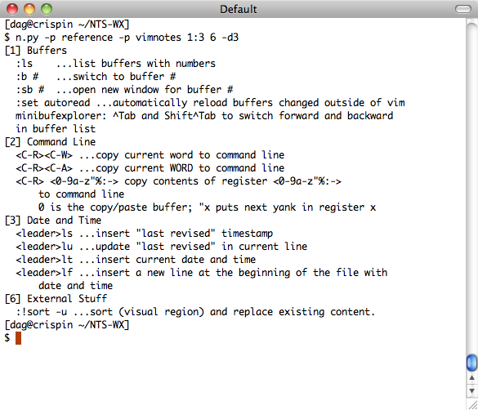Click the last '[dag@crispin ~/NTS-WX]' prompt
Image resolution: width=478 pixels, height=410 pixels.
coord(67,325)
